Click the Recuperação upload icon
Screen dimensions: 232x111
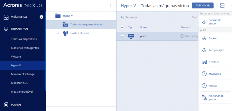(204, 50)
